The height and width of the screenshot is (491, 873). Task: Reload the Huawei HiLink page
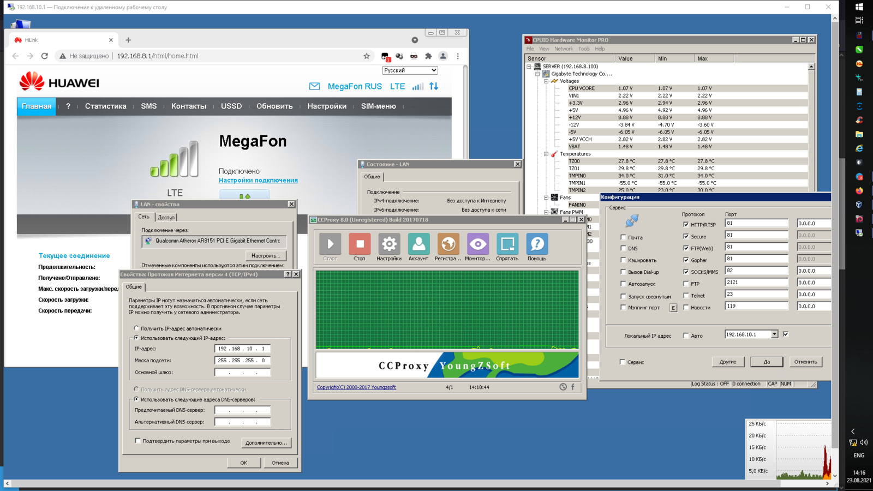(45, 56)
